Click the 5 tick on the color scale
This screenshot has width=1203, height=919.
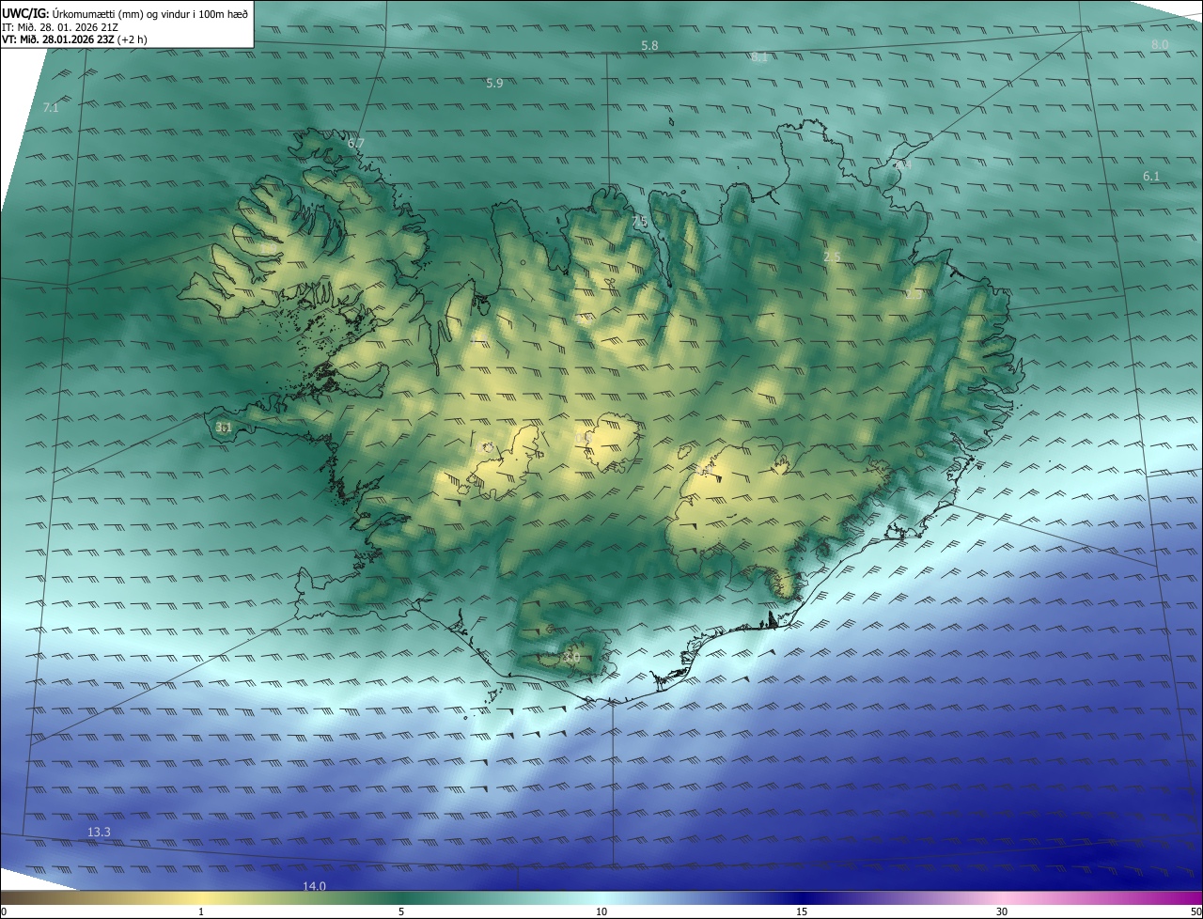(x=401, y=911)
